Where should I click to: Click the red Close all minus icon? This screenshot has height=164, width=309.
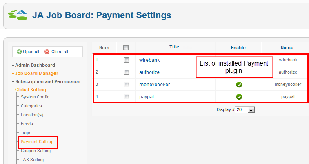tap(47, 52)
